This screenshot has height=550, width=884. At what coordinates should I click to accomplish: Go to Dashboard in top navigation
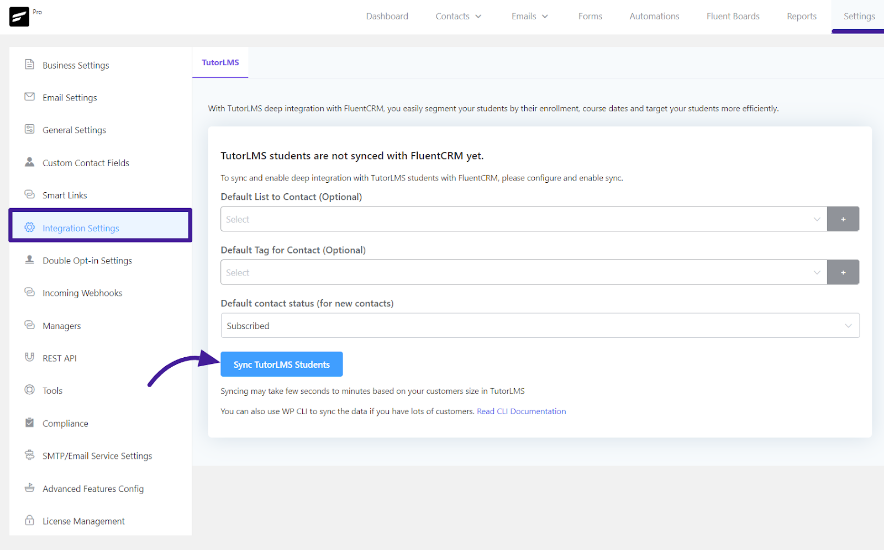(x=387, y=17)
